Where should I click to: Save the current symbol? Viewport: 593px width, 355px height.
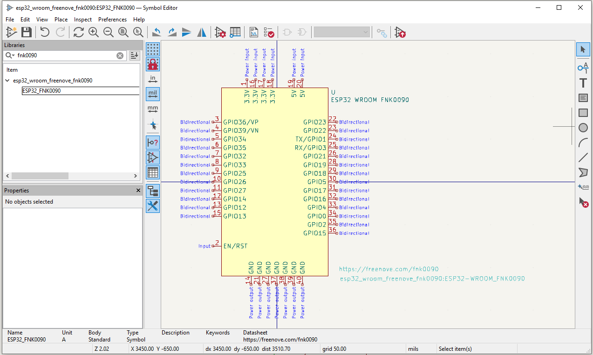coord(26,32)
